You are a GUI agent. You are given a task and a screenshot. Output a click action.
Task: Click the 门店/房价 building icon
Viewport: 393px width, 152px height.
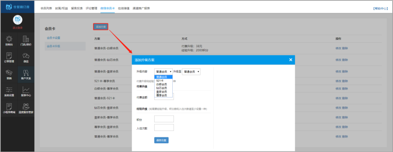tap(26, 40)
